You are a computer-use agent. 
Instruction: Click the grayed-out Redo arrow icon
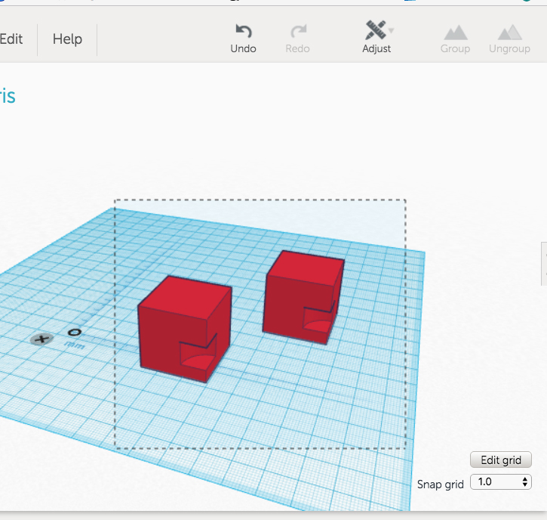(298, 31)
